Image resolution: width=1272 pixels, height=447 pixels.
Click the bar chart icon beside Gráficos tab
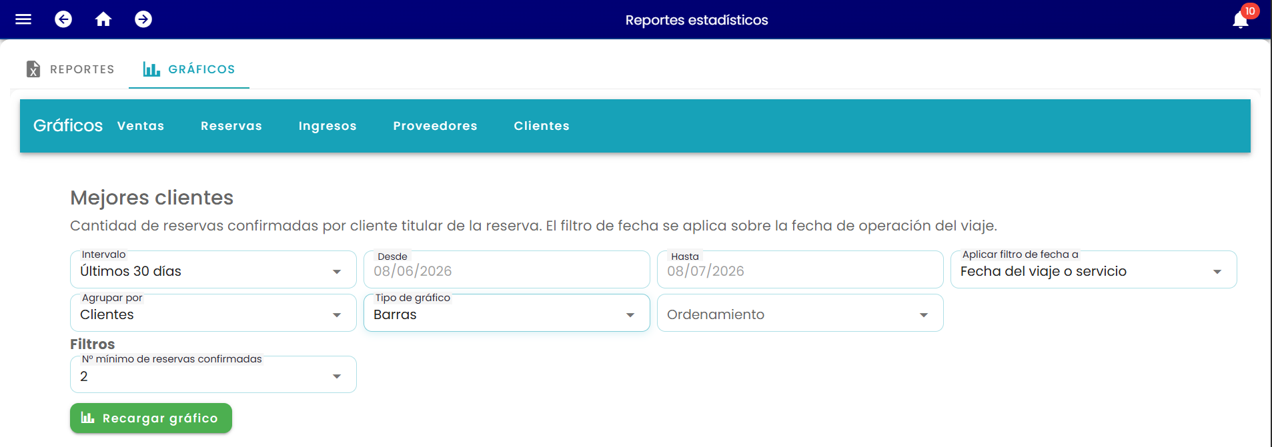click(151, 69)
